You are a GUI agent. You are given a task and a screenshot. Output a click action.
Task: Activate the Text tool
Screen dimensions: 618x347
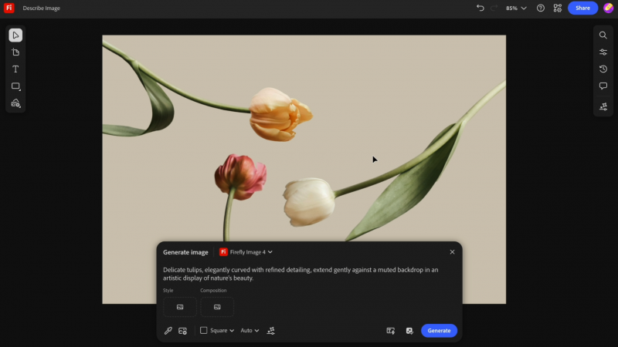coord(15,69)
